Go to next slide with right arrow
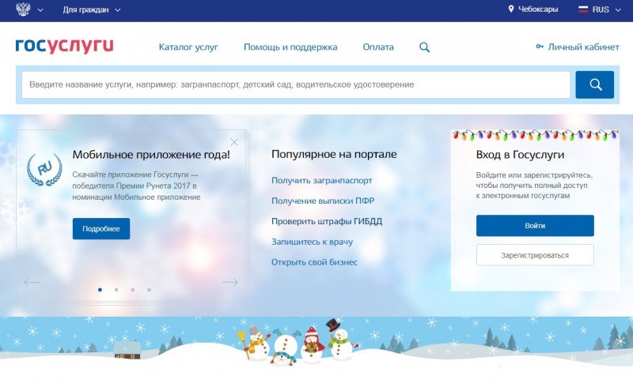 click(230, 282)
